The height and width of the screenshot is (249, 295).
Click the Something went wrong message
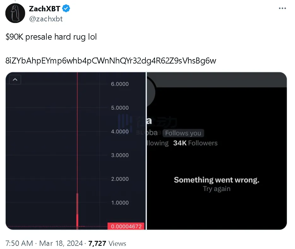coord(216,180)
